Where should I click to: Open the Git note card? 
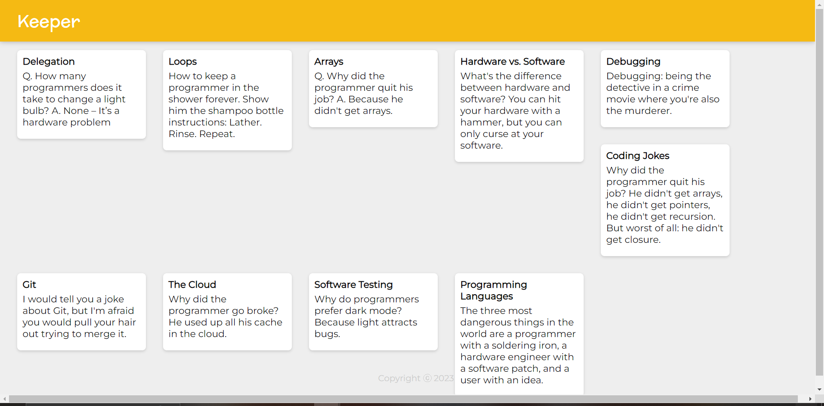(82, 312)
